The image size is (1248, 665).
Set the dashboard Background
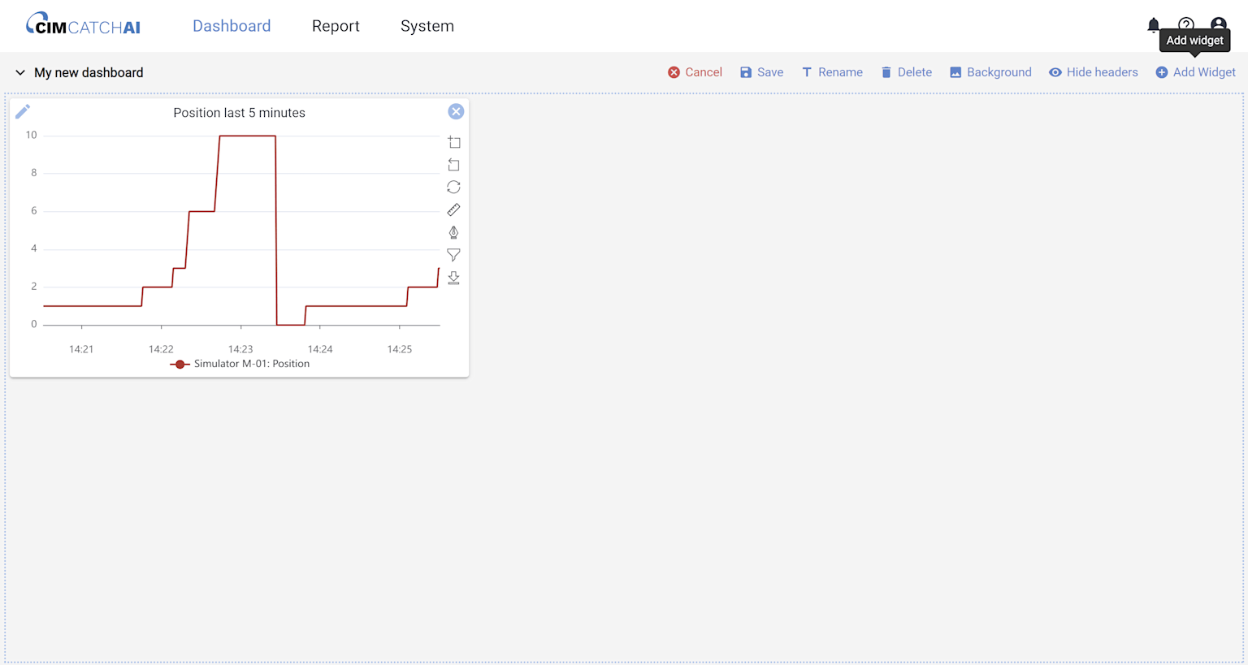990,72
